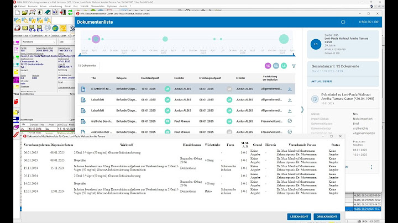The width and height of the screenshot is (398, 223).
Task: Select the middle green timeline bubble
Action: click(x=165, y=39)
